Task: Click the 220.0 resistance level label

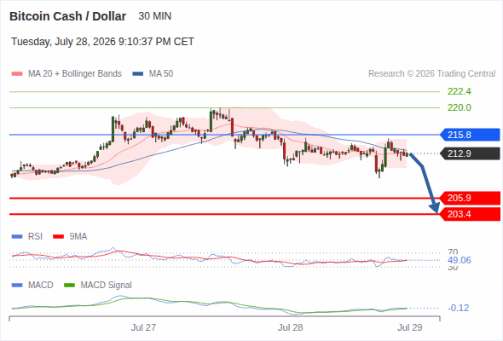Action: pyautogui.click(x=460, y=107)
